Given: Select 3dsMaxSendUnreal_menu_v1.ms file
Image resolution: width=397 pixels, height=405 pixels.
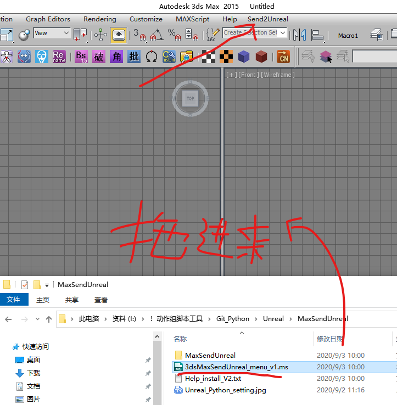Looking at the screenshot, I should (x=237, y=367).
